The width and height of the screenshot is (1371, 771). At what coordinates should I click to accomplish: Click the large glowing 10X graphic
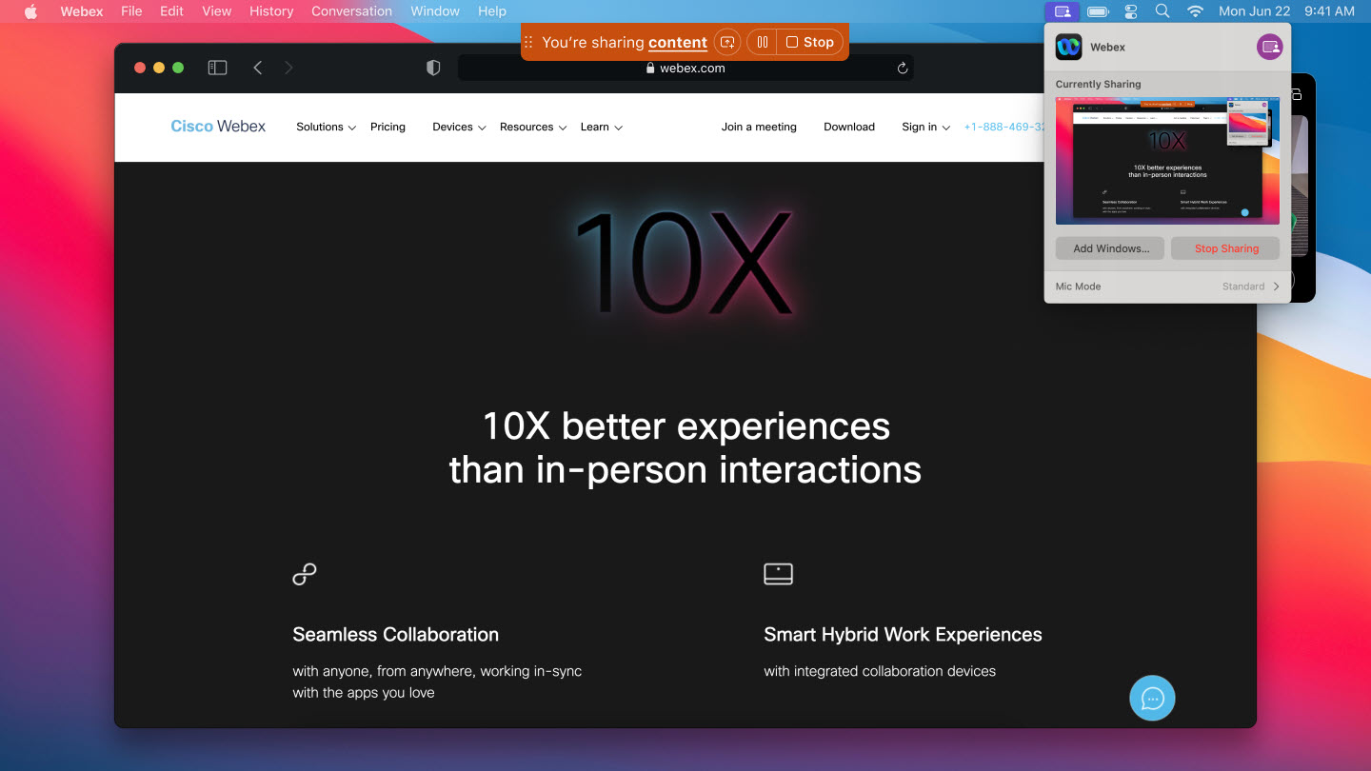(684, 263)
